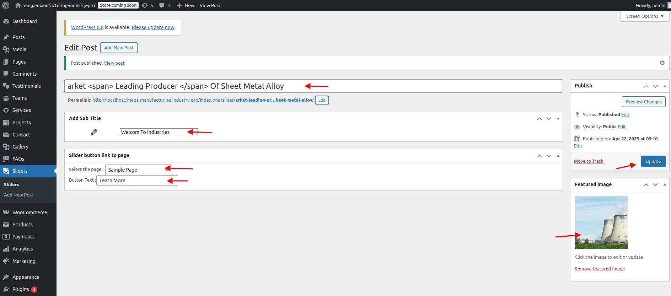
Task: Click the featured image thumbnail
Action: pyautogui.click(x=601, y=222)
